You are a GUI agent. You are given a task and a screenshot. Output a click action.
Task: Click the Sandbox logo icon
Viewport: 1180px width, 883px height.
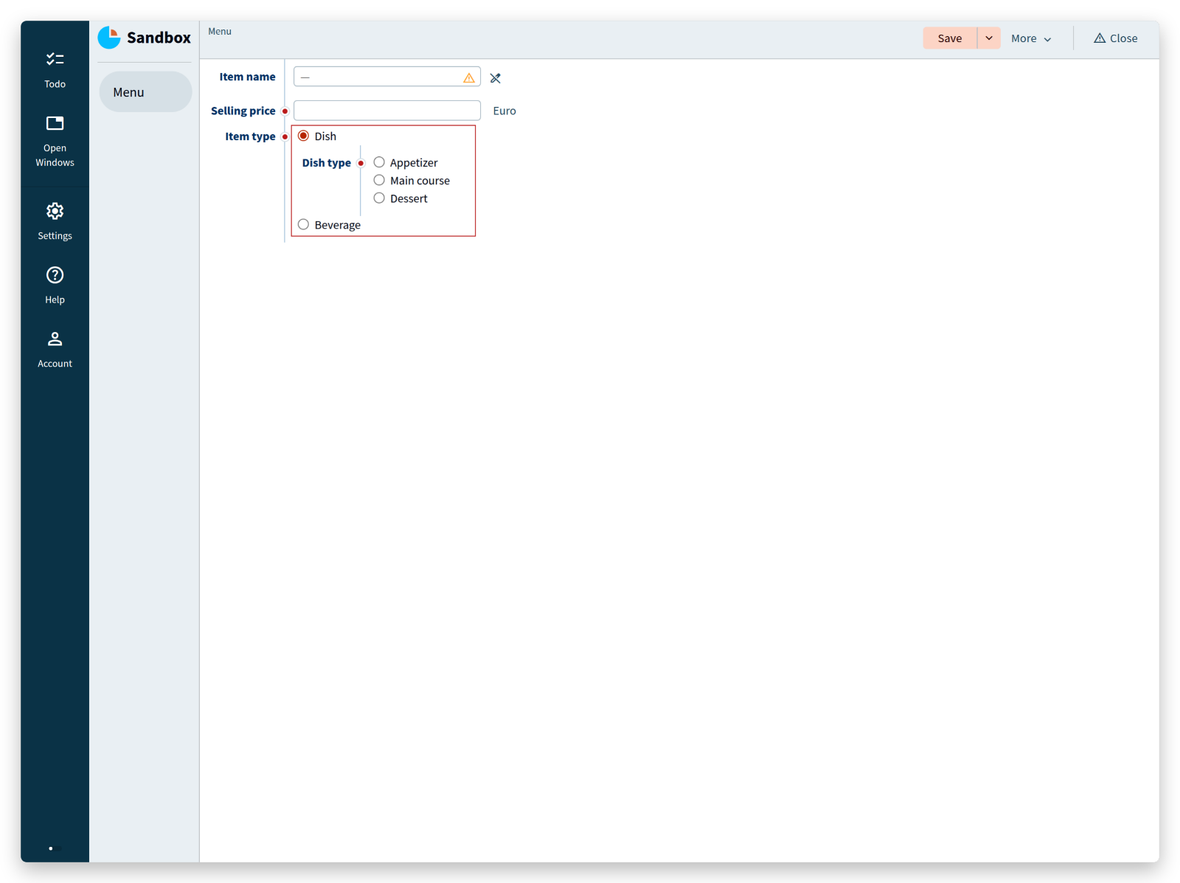click(x=109, y=38)
